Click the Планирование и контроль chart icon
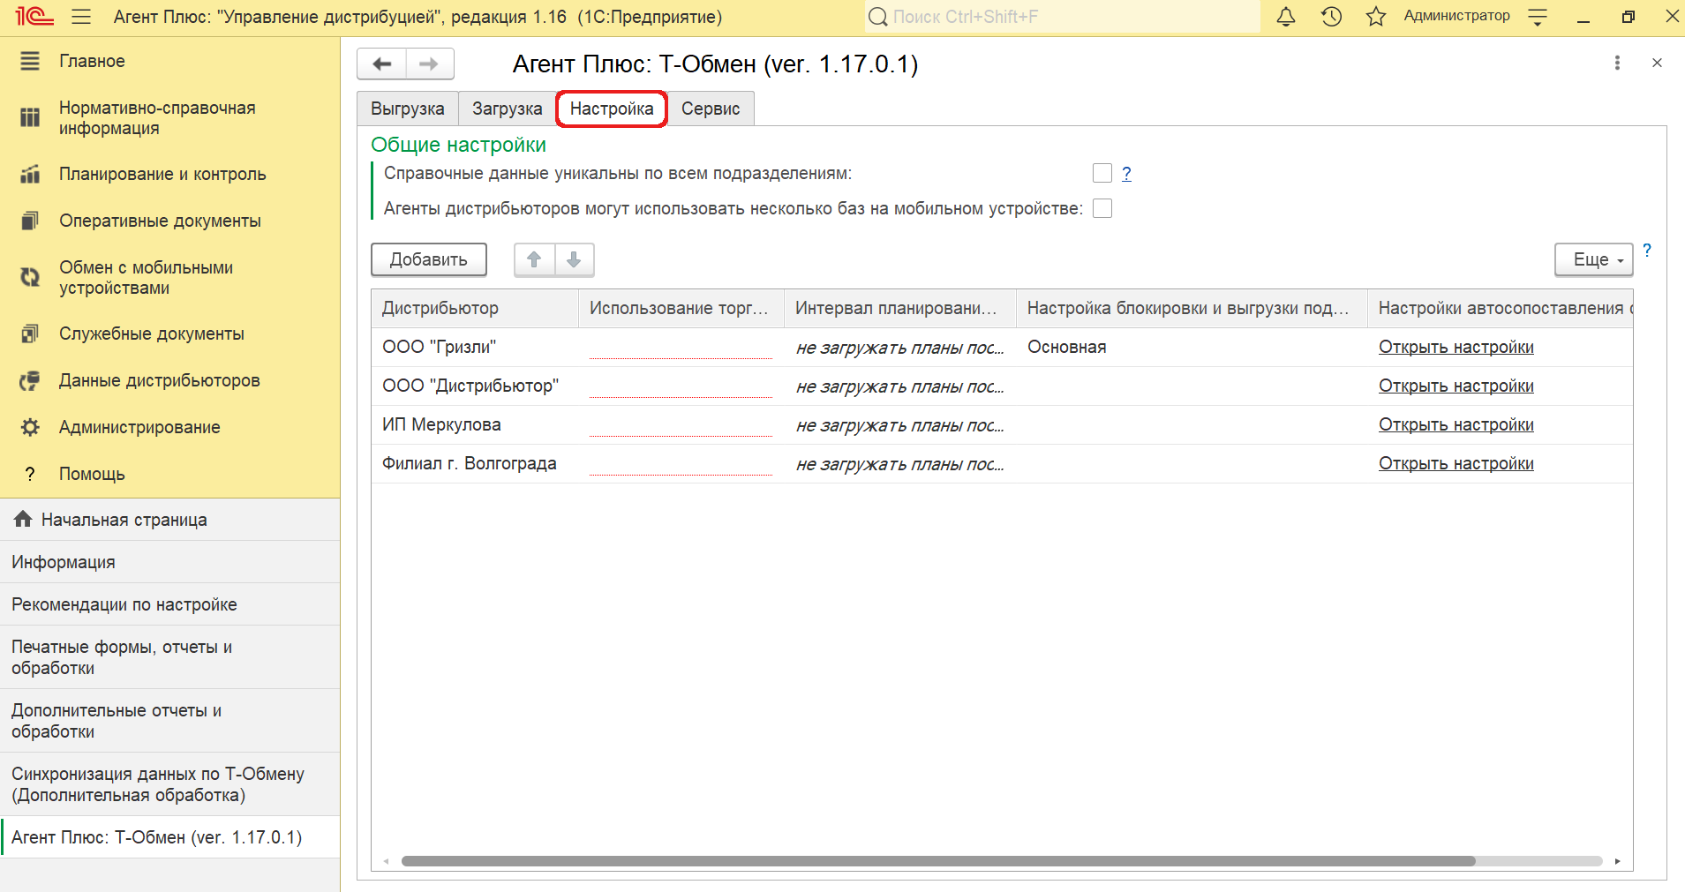This screenshot has width=1685, height=892. [30, 174]
